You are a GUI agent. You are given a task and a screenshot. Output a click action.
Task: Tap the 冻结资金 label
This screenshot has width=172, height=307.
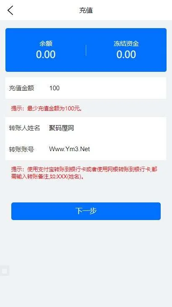[x=126, y=43]
